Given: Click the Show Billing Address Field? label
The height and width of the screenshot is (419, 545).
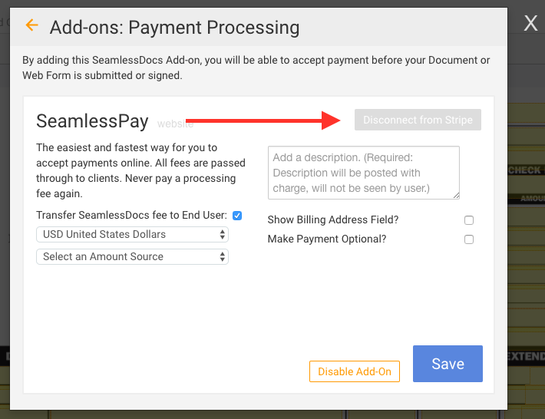Looking at the screenshot, I should 333,220.
